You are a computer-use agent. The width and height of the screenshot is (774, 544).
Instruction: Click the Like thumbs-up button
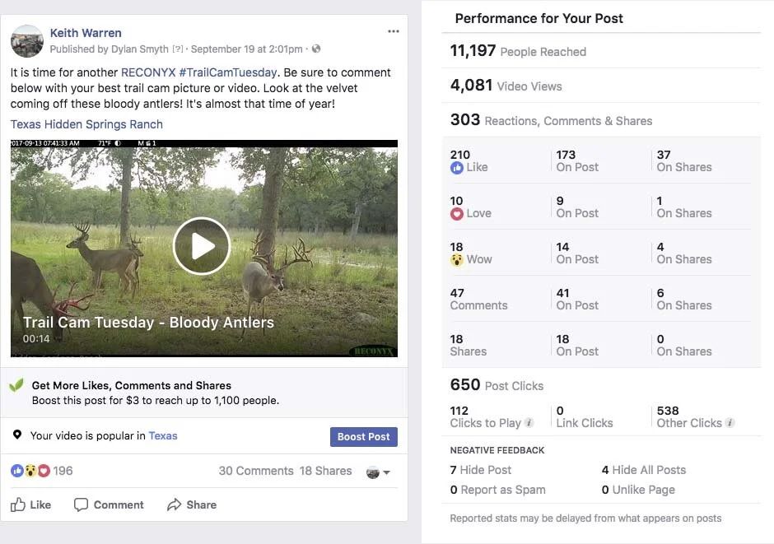click(x=30, y=504)
